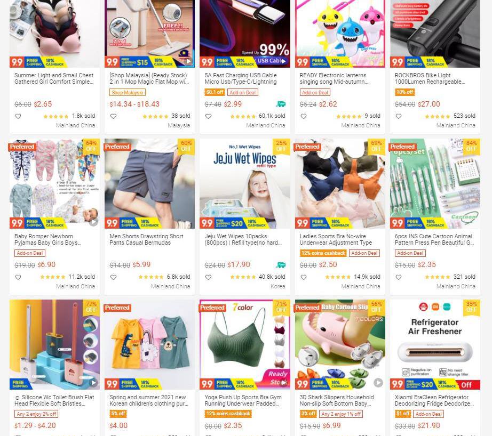Like the Baby Romper Newborn product

(18, 277)
